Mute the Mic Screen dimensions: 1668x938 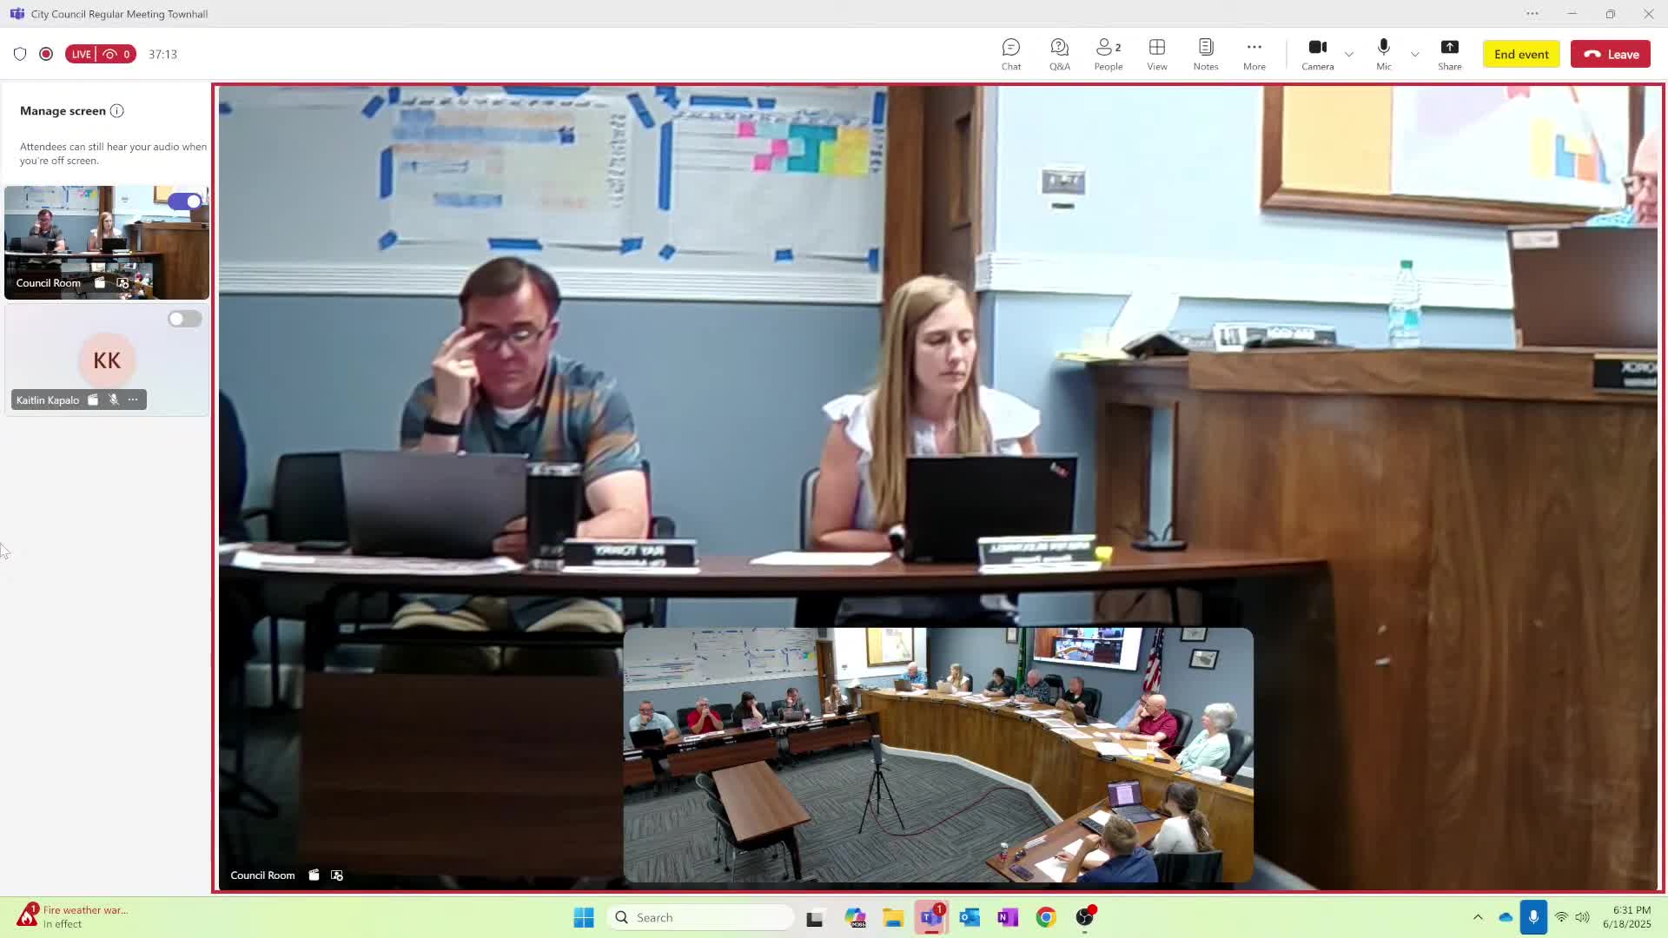[x=1383, y=54]
